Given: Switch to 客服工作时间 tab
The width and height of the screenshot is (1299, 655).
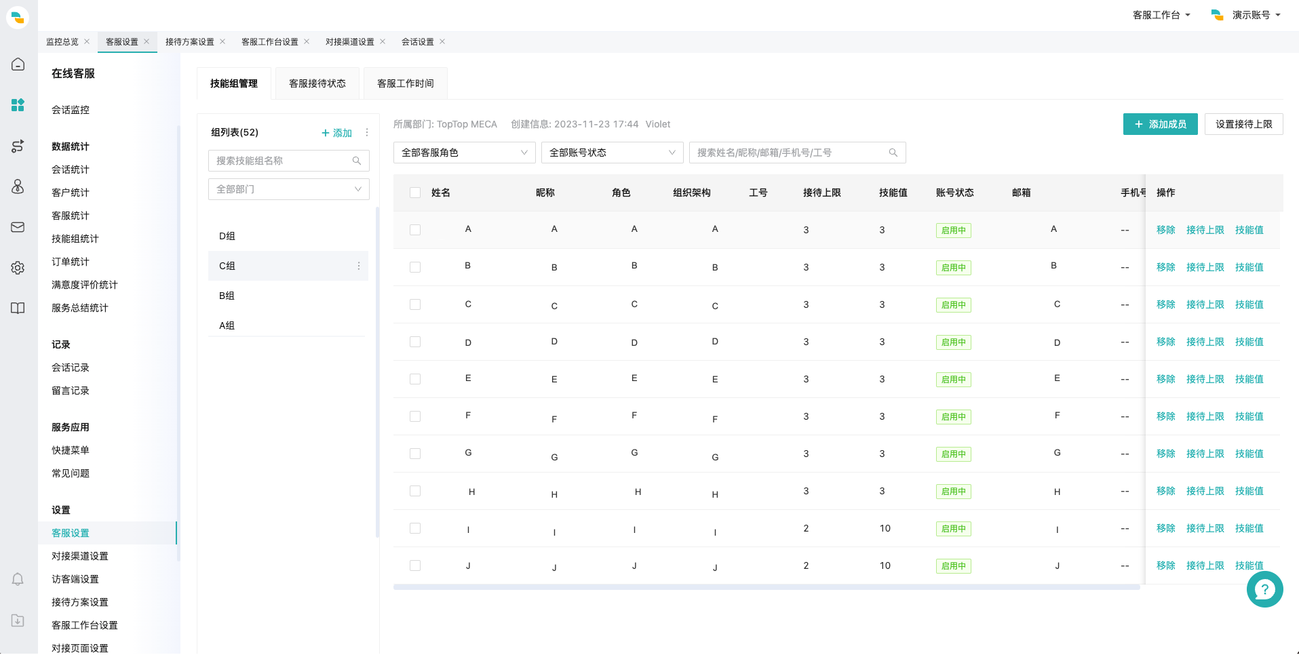Looking at the screenshot, I should pos(406,83).
